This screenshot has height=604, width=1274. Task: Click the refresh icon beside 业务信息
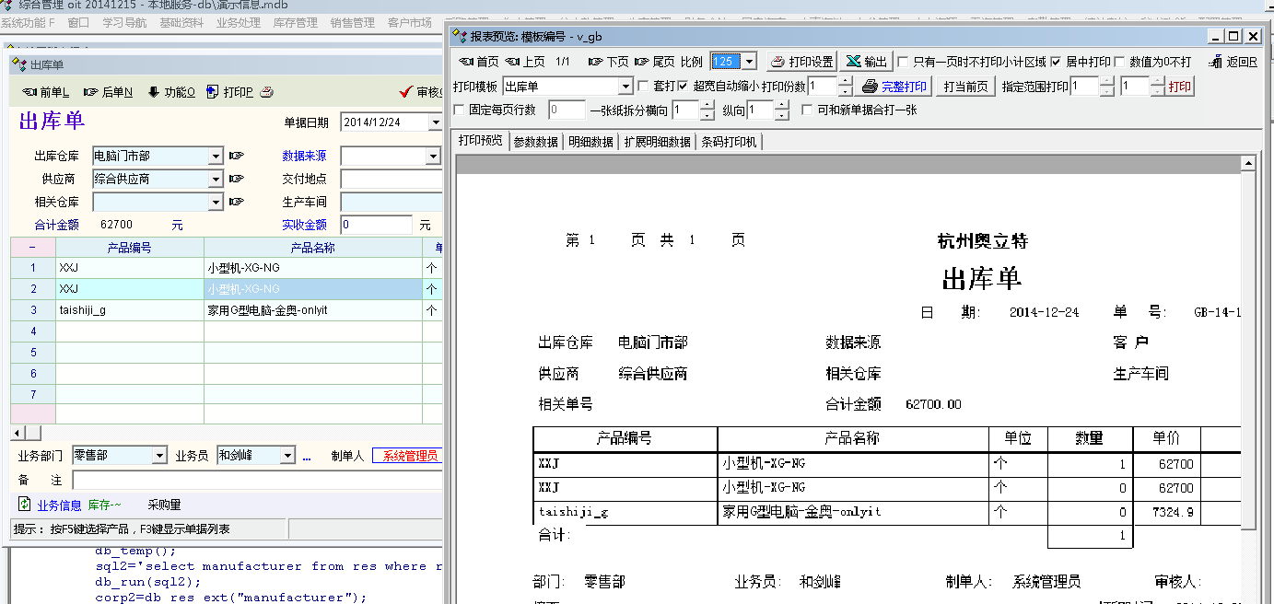point(24,505)
